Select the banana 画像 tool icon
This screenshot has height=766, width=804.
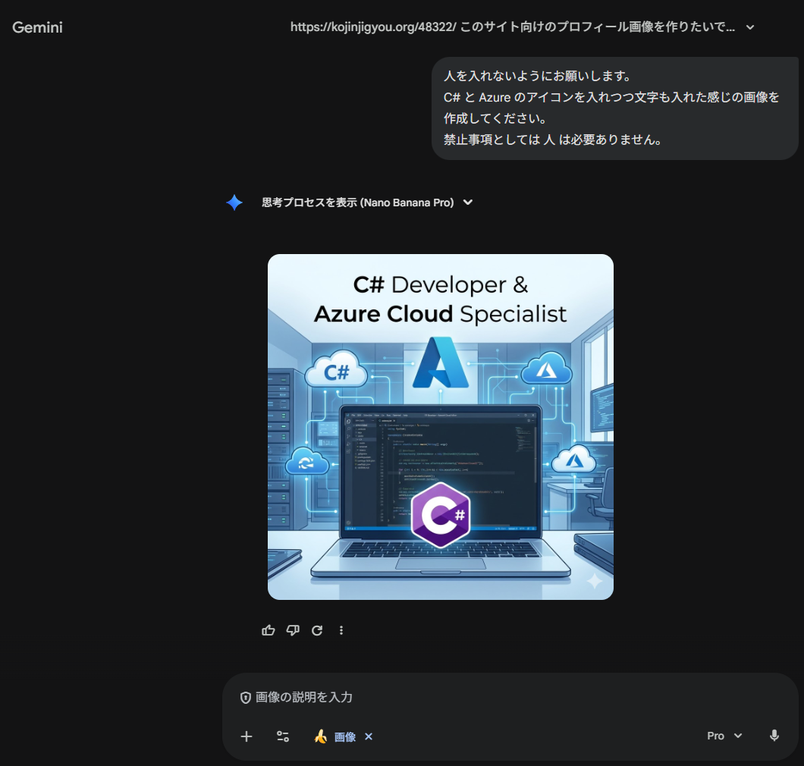[x=321, y=736]
